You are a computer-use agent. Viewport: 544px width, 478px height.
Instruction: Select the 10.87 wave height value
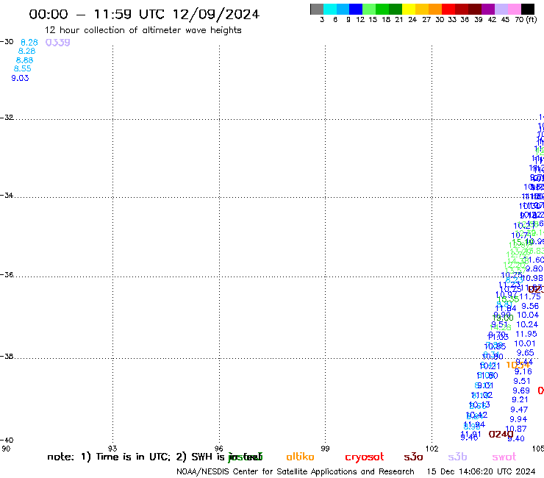coord(516,429)
